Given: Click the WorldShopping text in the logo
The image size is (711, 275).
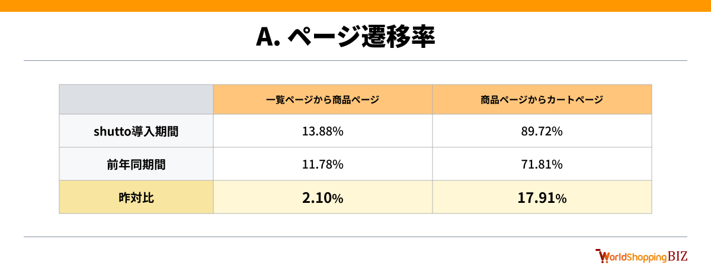Looking at the screenshot, I should 634,257.
